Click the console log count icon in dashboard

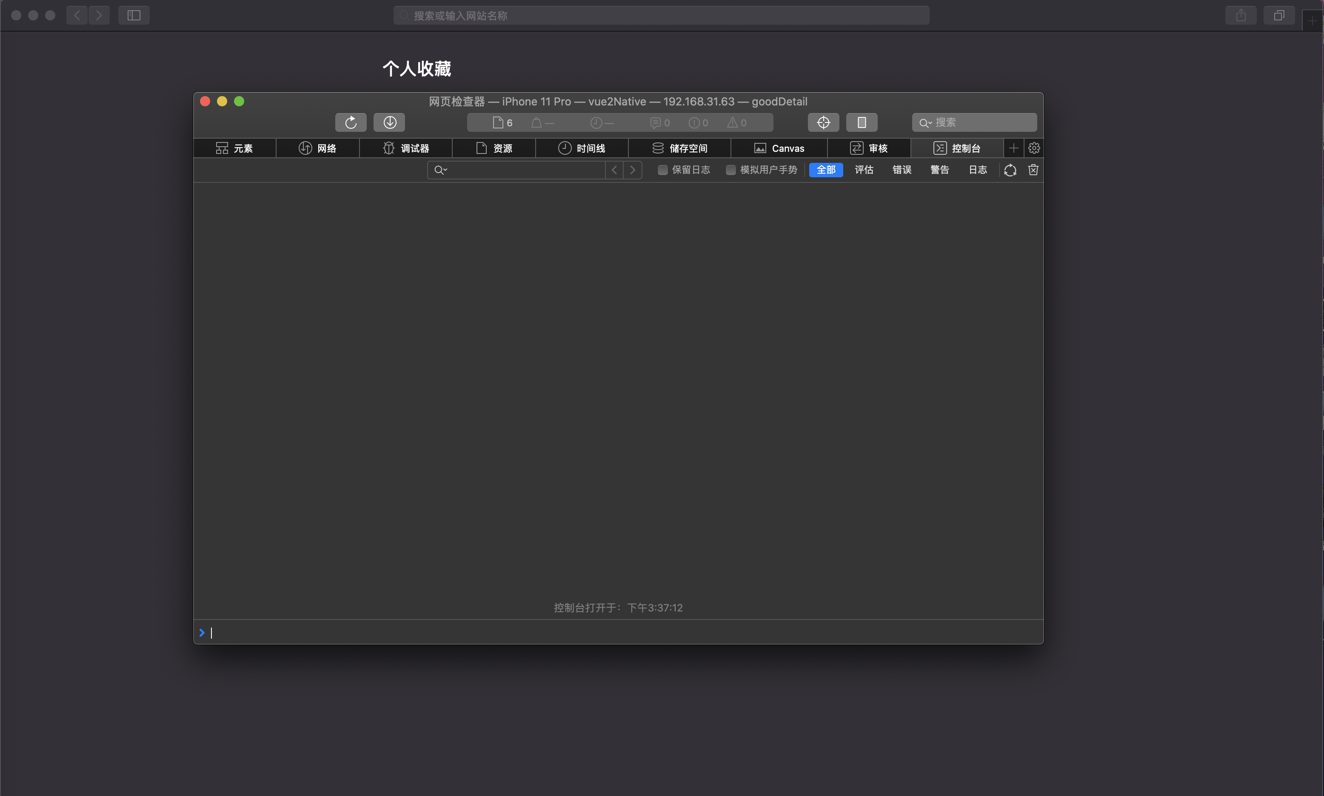[x=659, y=123]
